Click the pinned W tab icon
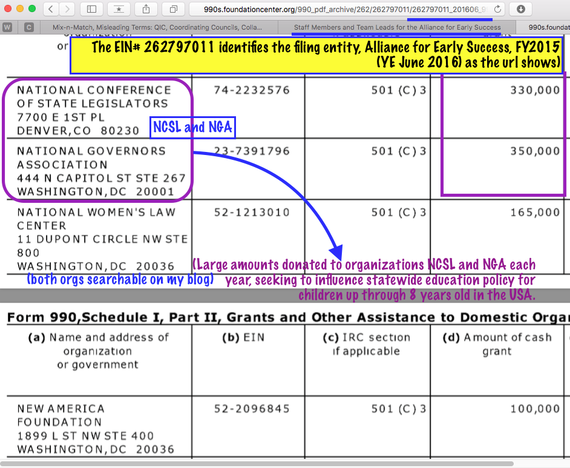Image resolution: width=570 pixels, height=468 pixels. (8, 27)
